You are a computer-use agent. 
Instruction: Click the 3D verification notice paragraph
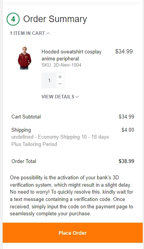click(x=71, y=196)
